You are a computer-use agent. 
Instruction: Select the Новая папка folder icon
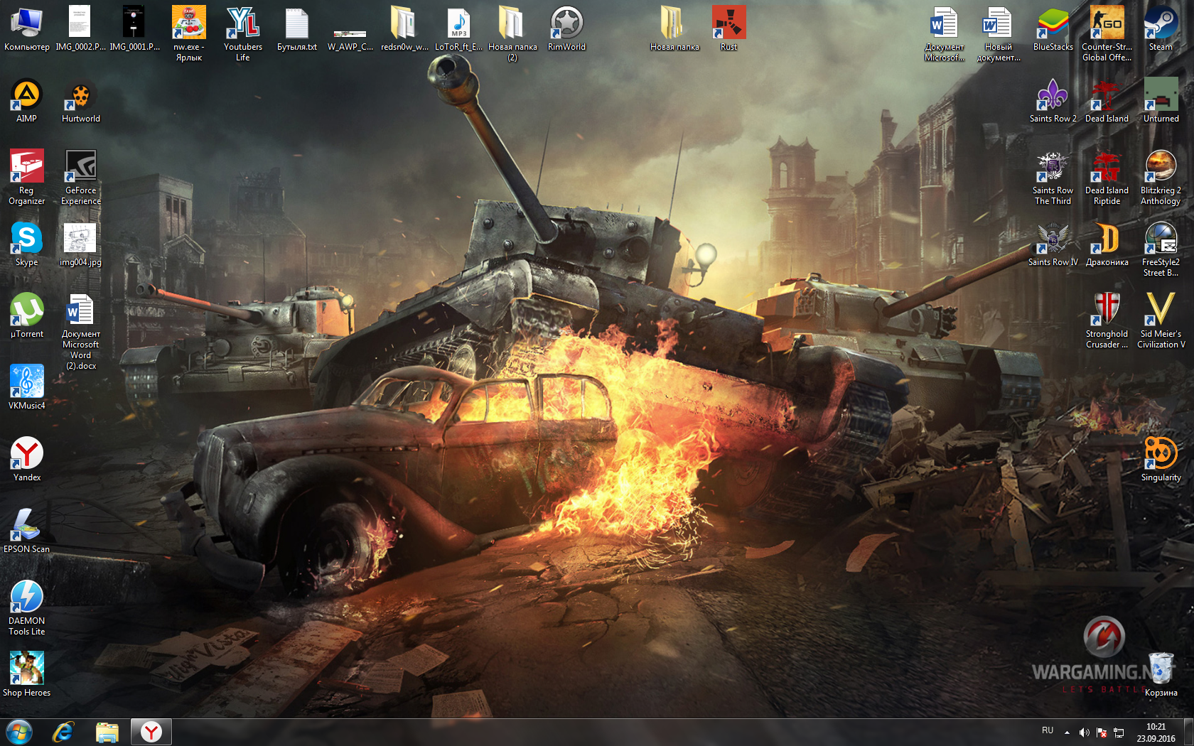(674, 28)
